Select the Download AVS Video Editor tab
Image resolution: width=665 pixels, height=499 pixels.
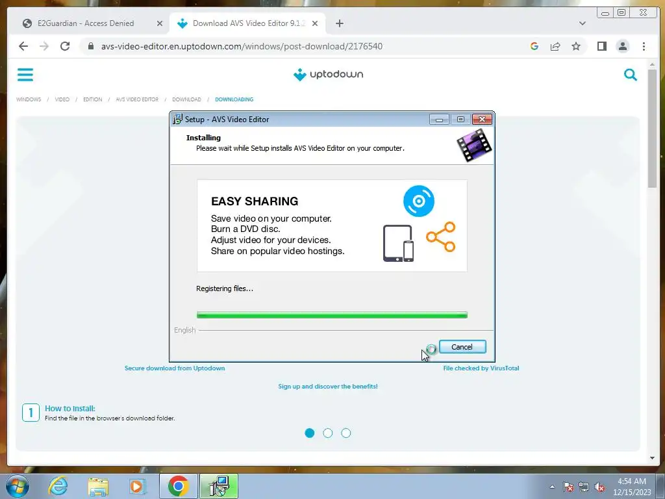(247, 23)
